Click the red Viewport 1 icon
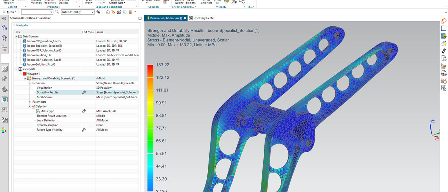Viewport: 448px width, 192px height. (24, 74)
